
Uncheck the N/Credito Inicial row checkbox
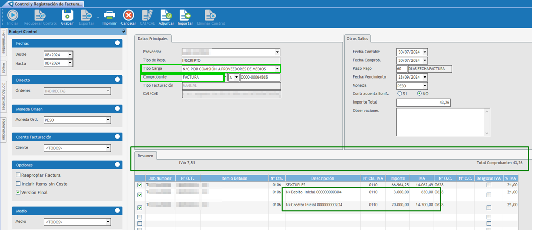tap(140, 208)
